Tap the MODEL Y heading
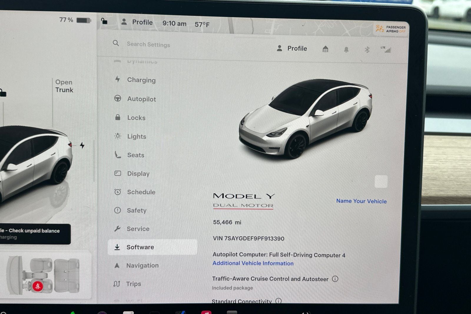The image size is (471, 314). (x=244, y=196)
